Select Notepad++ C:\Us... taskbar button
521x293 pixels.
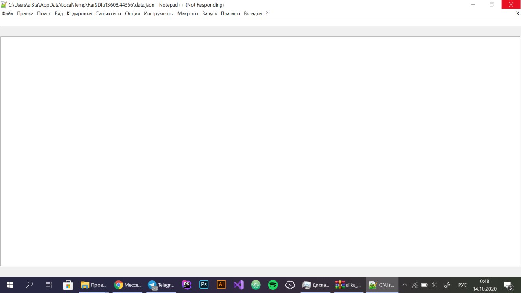[x=382, y=285]
